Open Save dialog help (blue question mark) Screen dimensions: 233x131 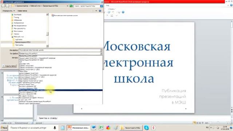[100, 11]
